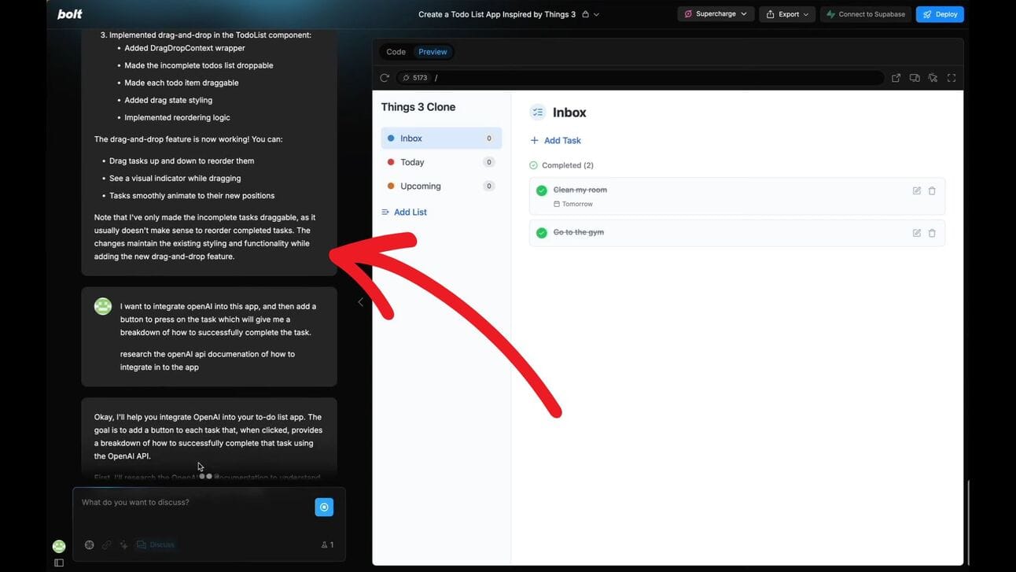Screen dimensions: 1016x572
Task: Edit the Clean my room task
Action: 917,191
